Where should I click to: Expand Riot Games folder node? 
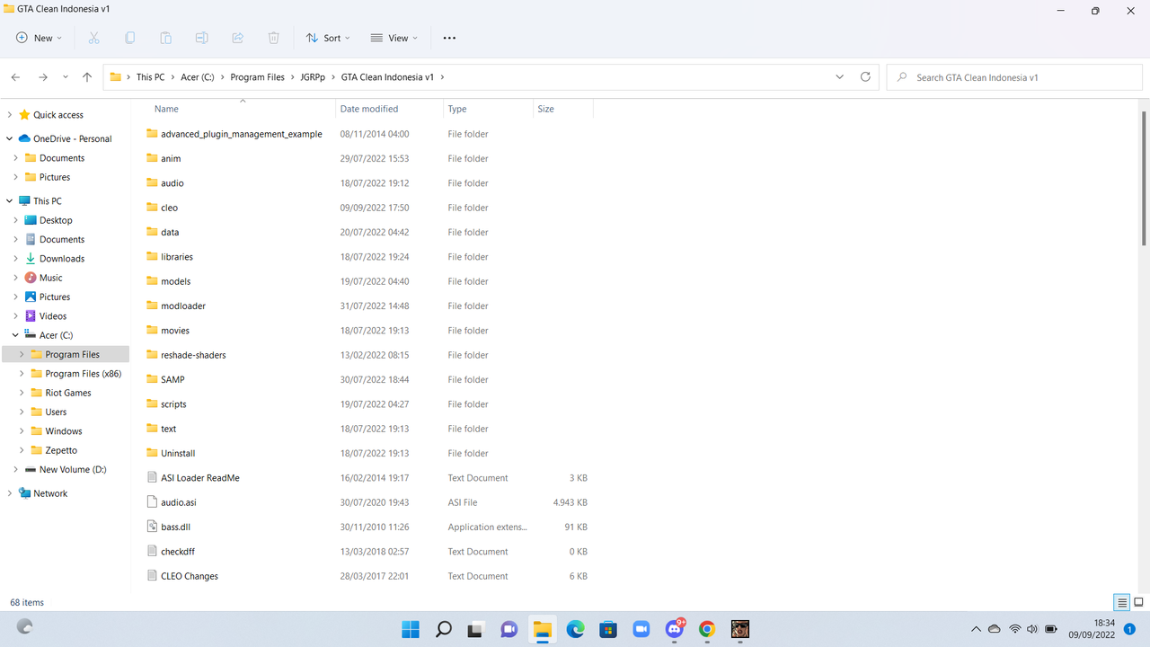22,393
